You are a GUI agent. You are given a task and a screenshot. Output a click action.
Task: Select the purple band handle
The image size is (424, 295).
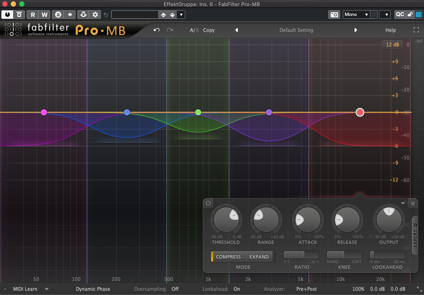coord(269,112)
